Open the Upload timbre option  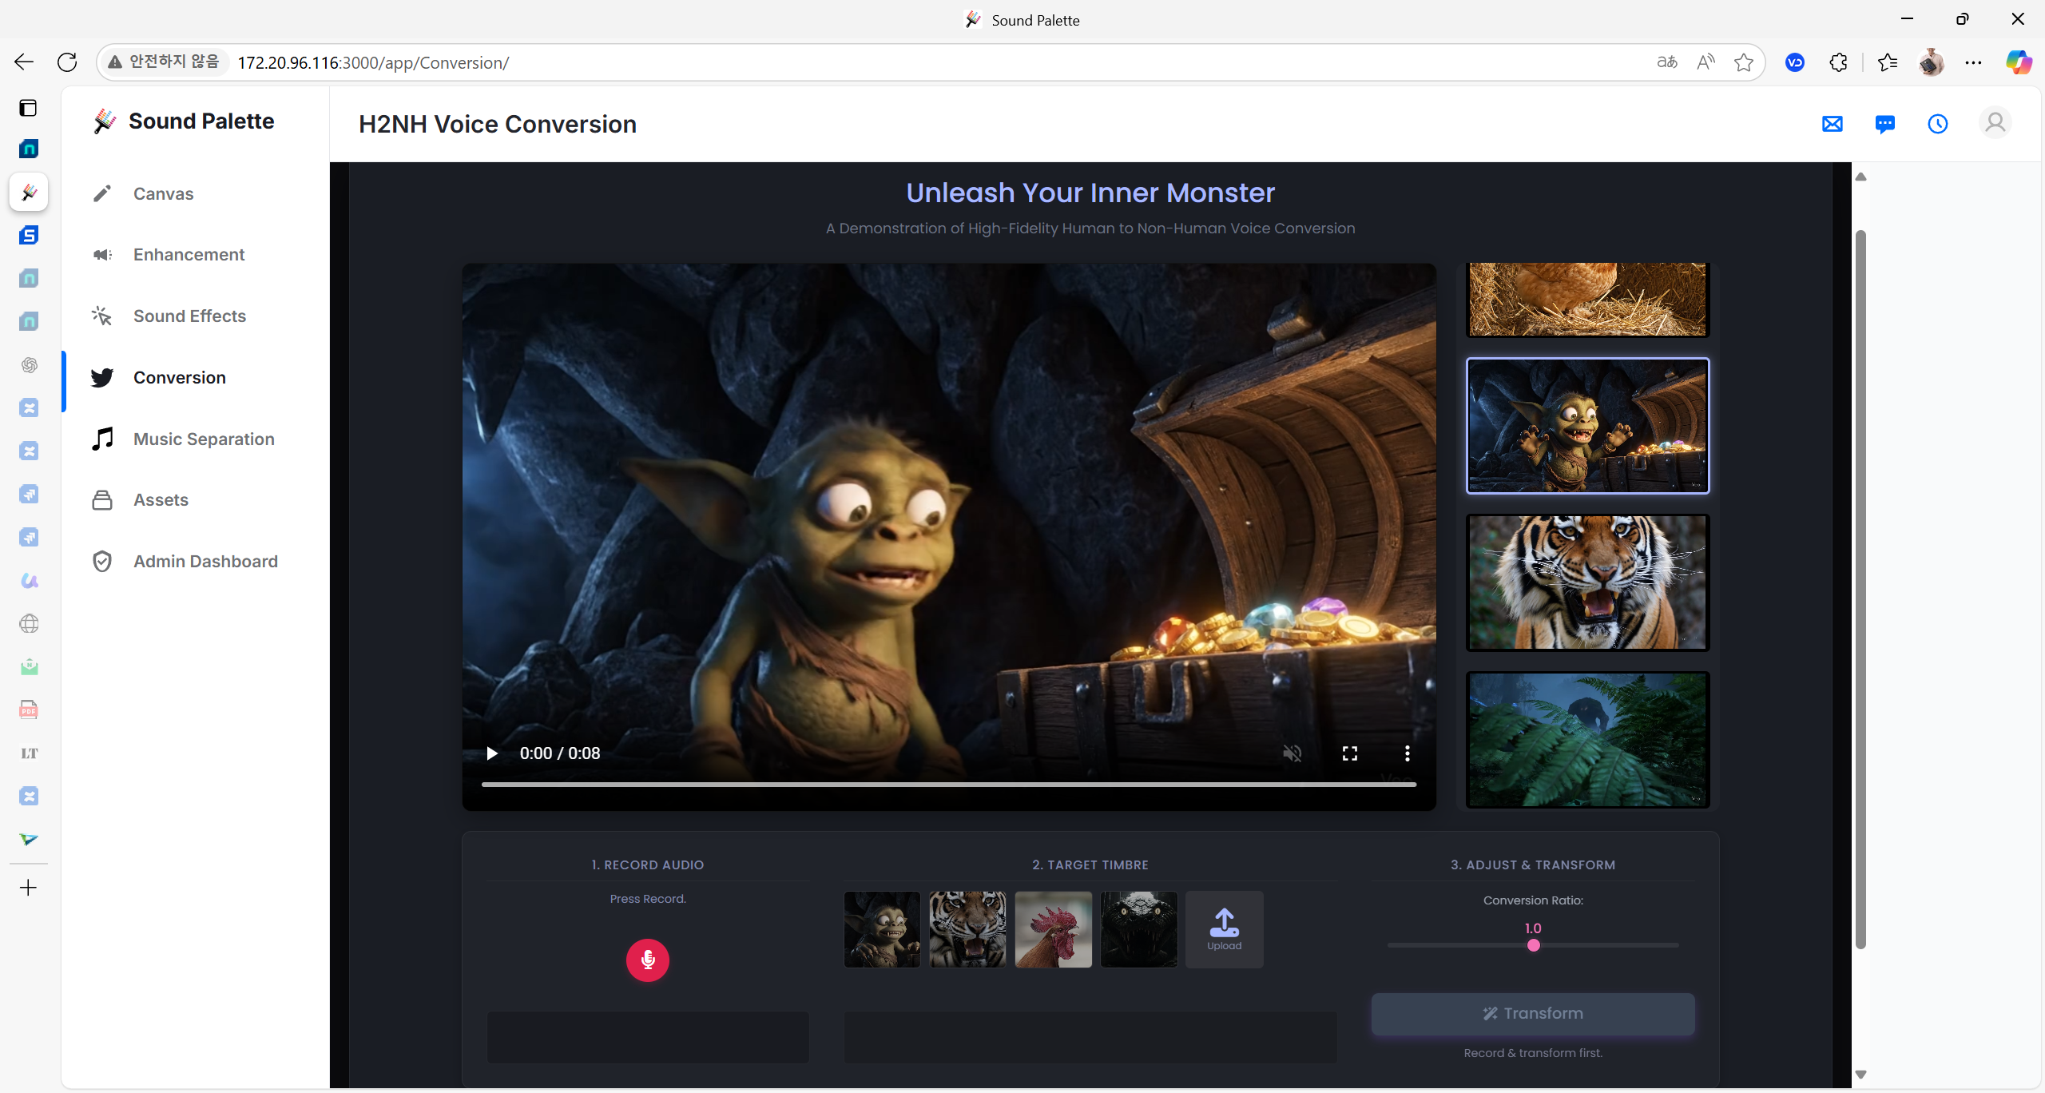point(1224,929)
